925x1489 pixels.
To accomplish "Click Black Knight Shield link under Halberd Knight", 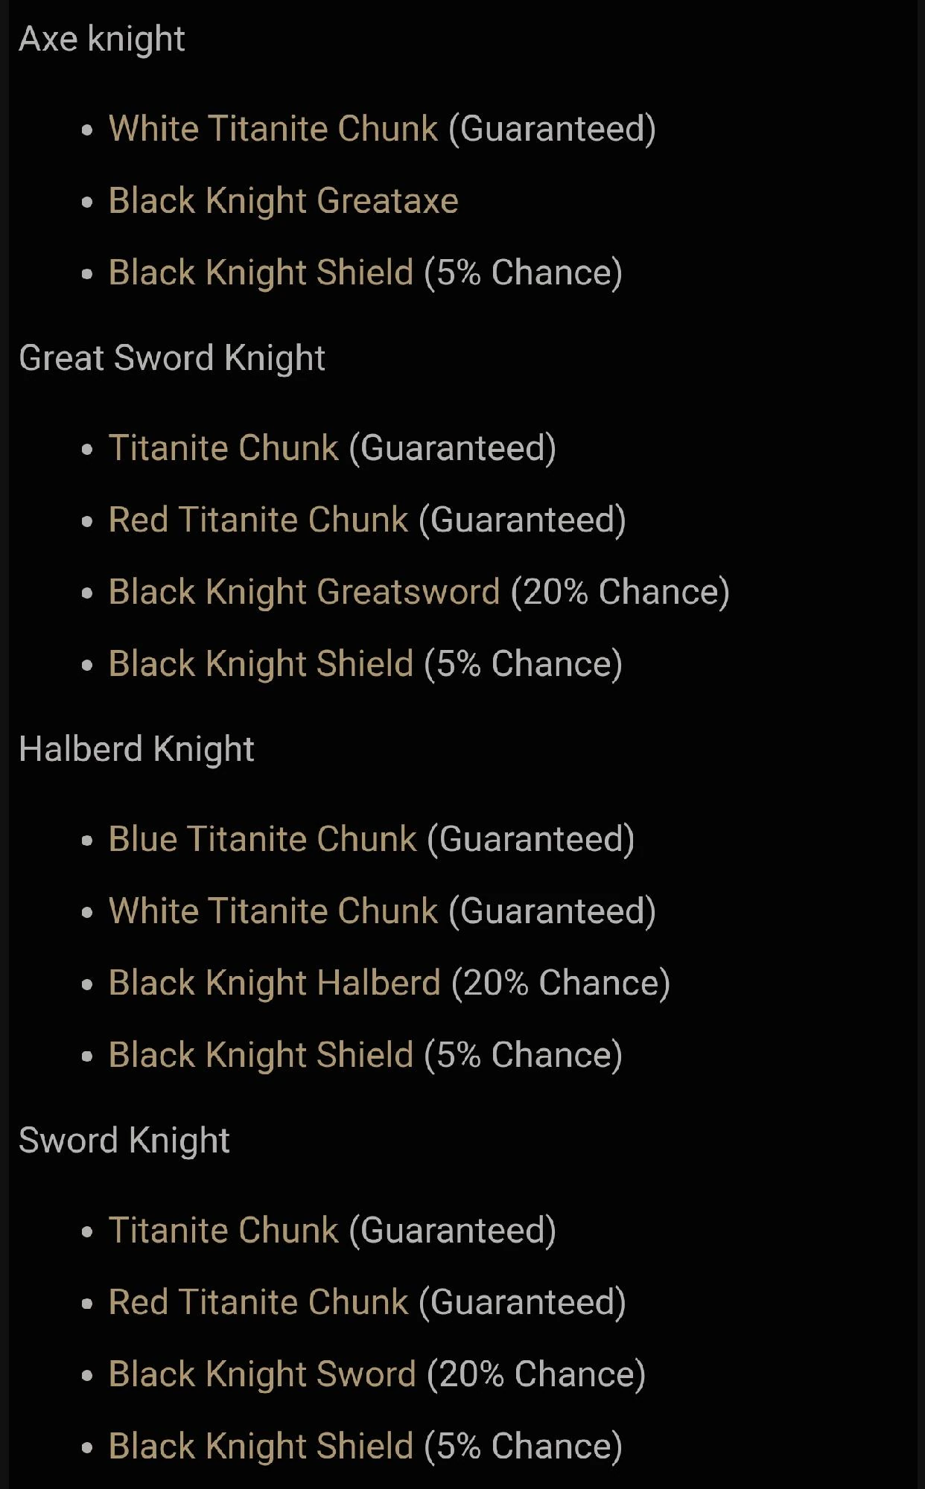I will pos(261,1055).
